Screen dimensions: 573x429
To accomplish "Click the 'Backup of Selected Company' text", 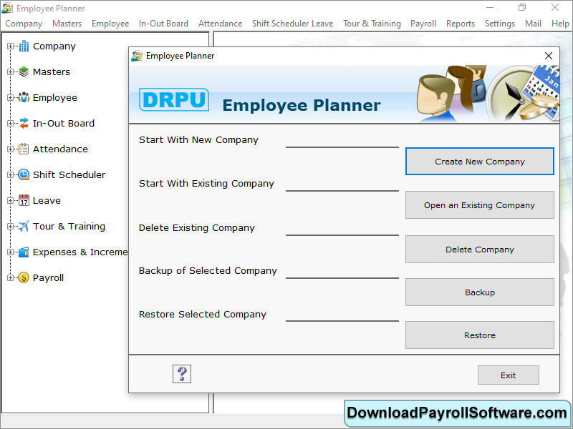I will pos(208,271).
